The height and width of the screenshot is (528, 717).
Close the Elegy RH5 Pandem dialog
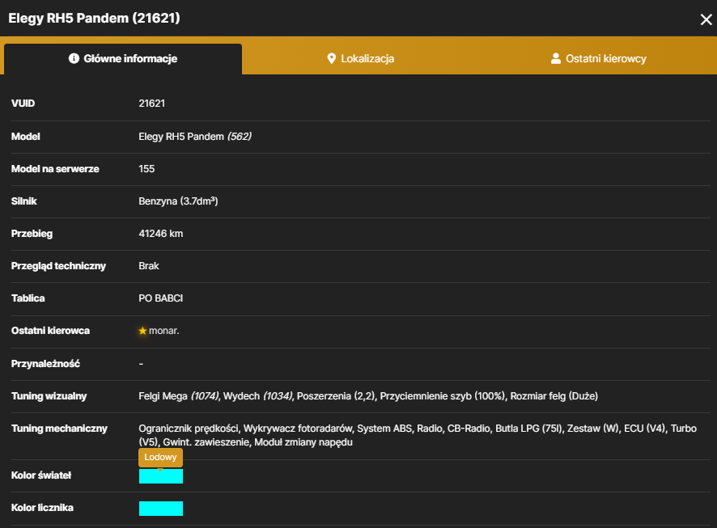pos(706,19)
